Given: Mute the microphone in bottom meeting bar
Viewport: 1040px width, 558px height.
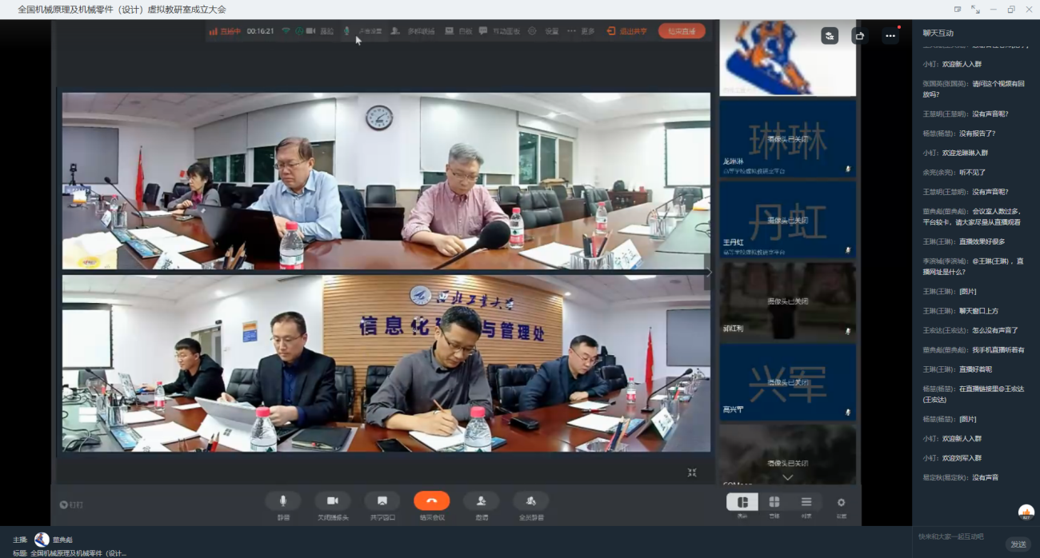Looking at the screenshot, I should point(283,501).
